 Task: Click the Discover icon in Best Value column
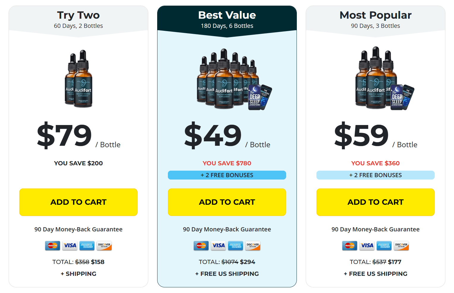pyautogui.click(x=253, y=246)
